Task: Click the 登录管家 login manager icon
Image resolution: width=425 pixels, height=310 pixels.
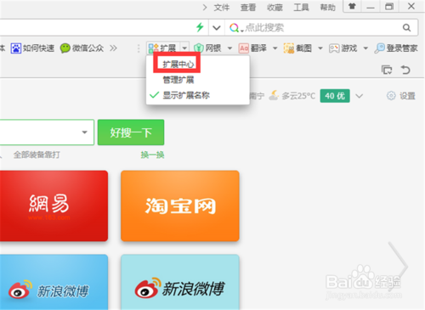Action: pos(380,48)
